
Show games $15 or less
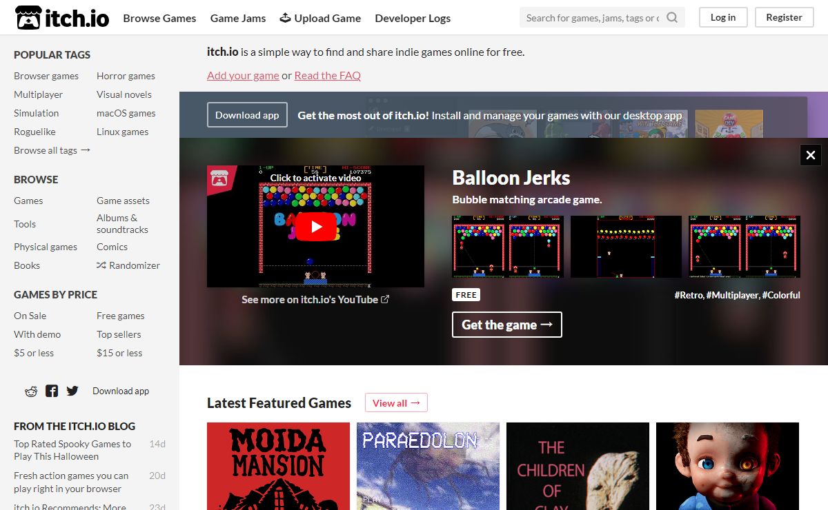click(119, 353)
